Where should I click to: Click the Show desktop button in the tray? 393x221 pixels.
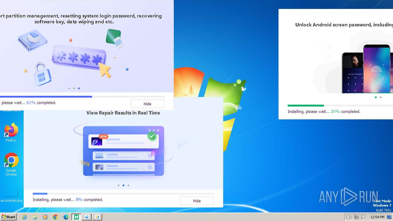click(389, 217)
